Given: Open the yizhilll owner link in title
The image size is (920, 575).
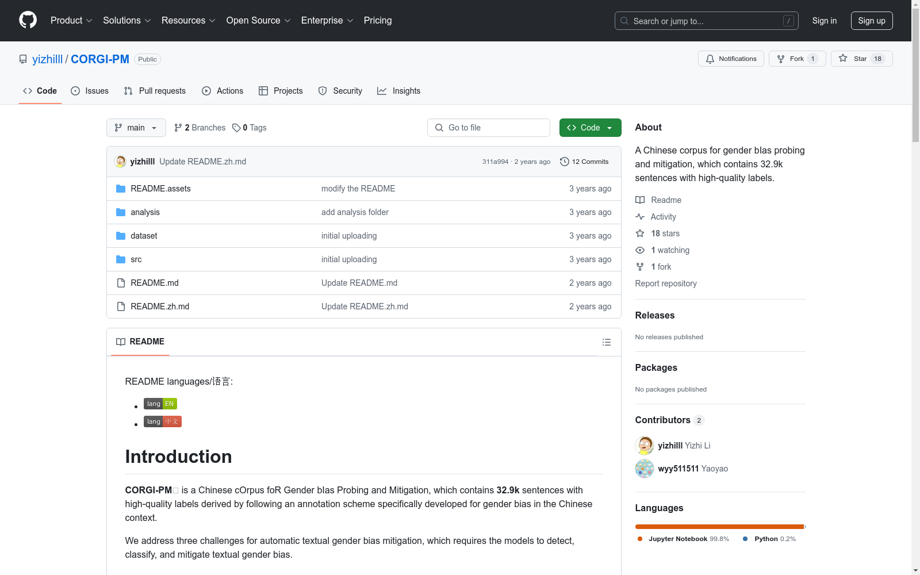Looking at the screenshot, I should [x=47, y=59].
